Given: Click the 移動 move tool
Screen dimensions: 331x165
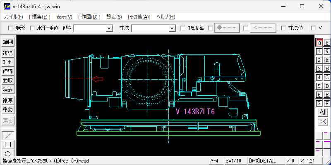Looking at the screenshot, I should click(8, 110).
